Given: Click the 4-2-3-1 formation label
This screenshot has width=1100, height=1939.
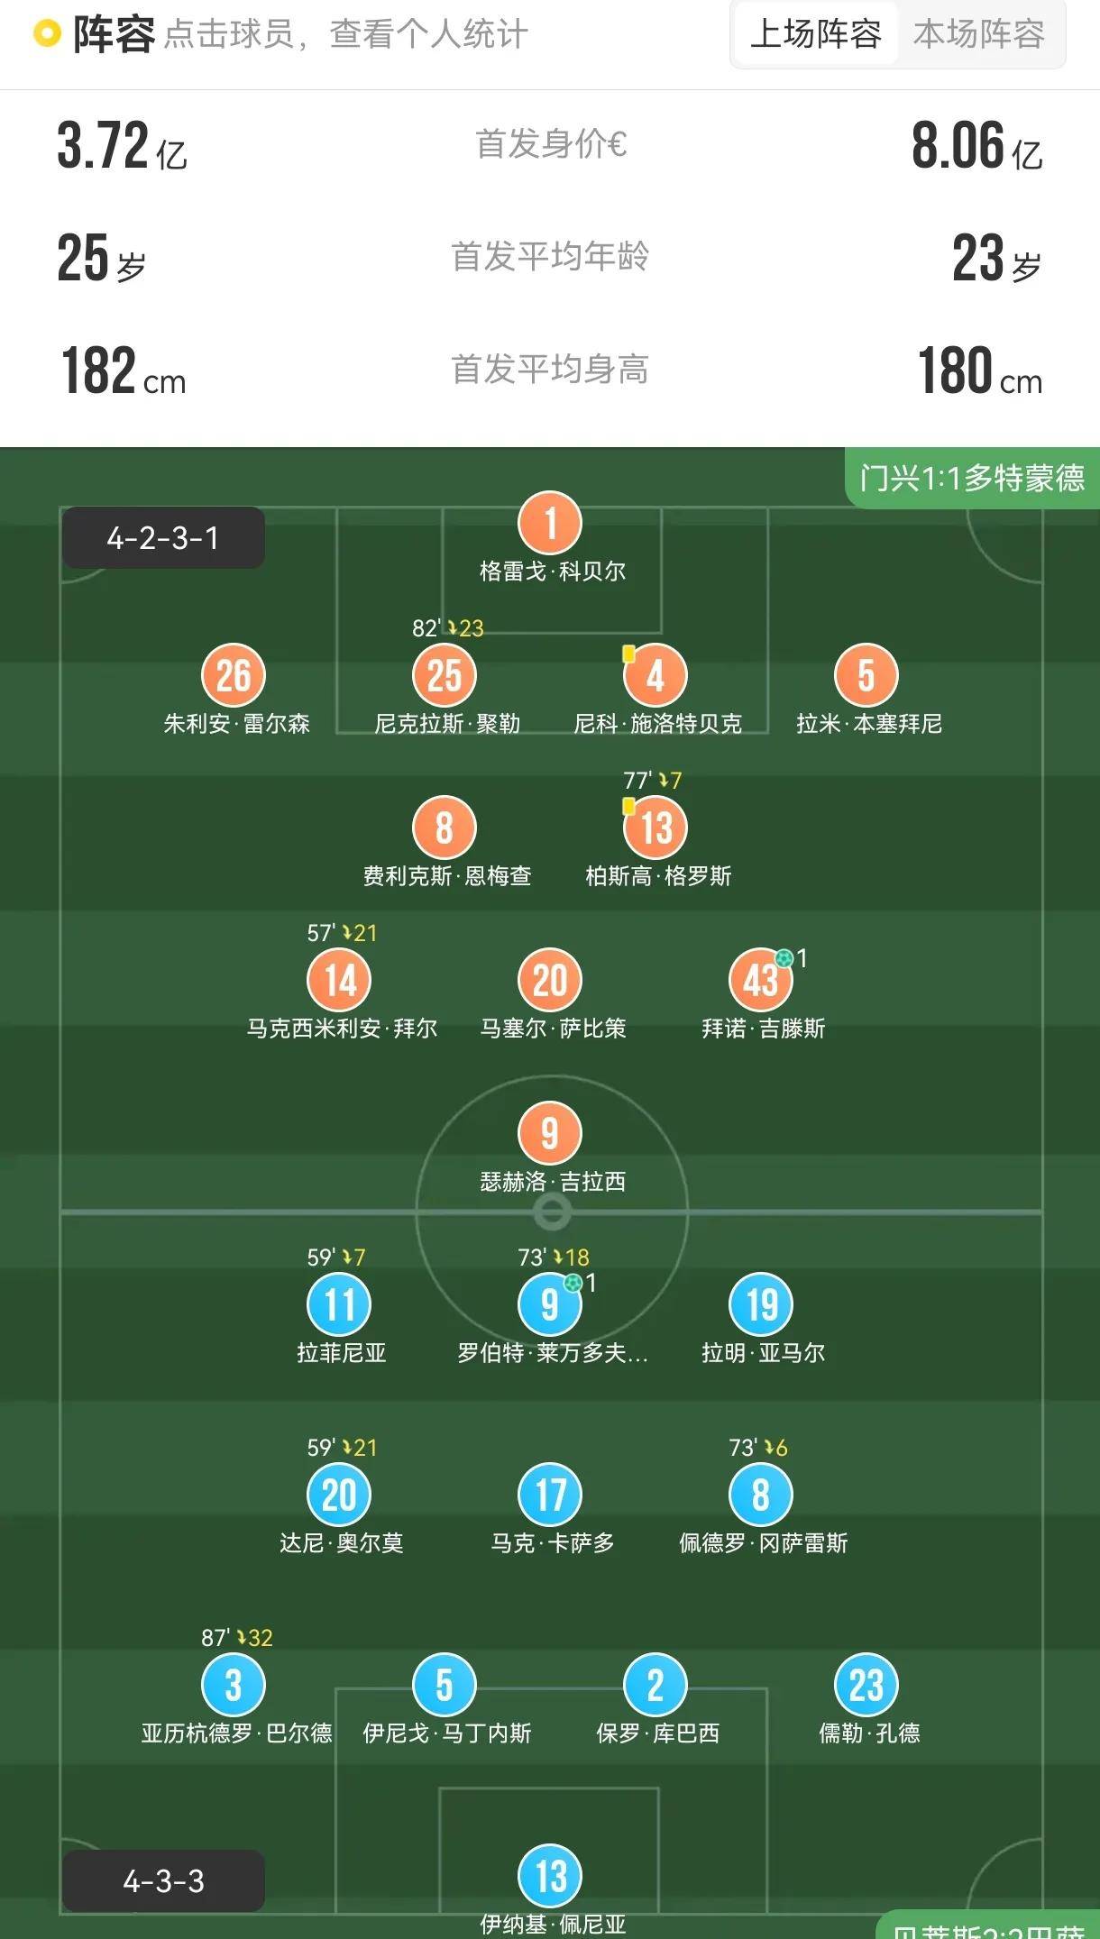Looking at the screenshot, I should pyautogui.click(x=160, y=536).
